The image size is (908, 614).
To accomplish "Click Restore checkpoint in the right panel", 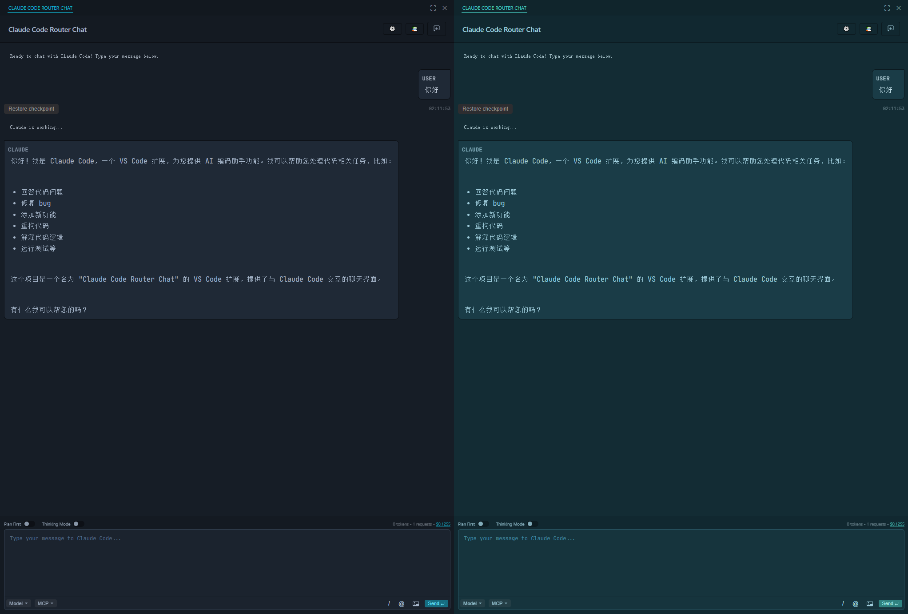I will (485, 109).
